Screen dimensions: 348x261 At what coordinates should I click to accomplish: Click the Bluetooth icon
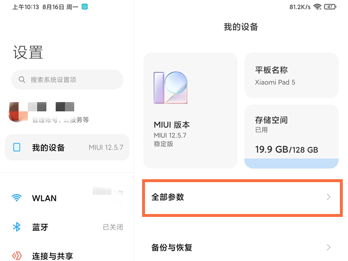coord(17,227)
